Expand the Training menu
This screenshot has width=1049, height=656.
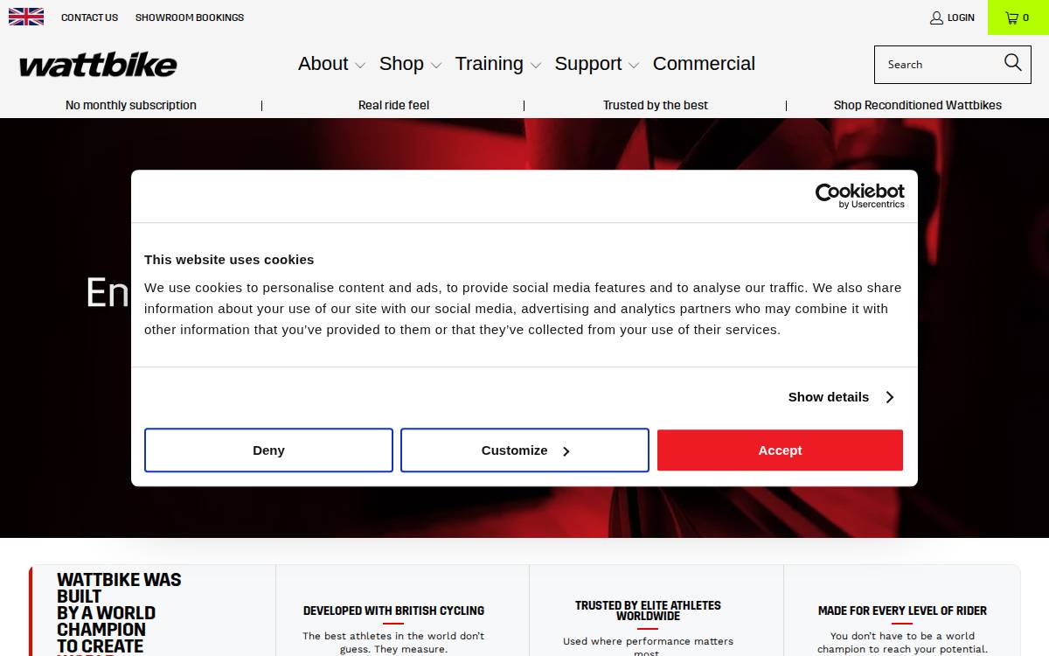[498, 64]
